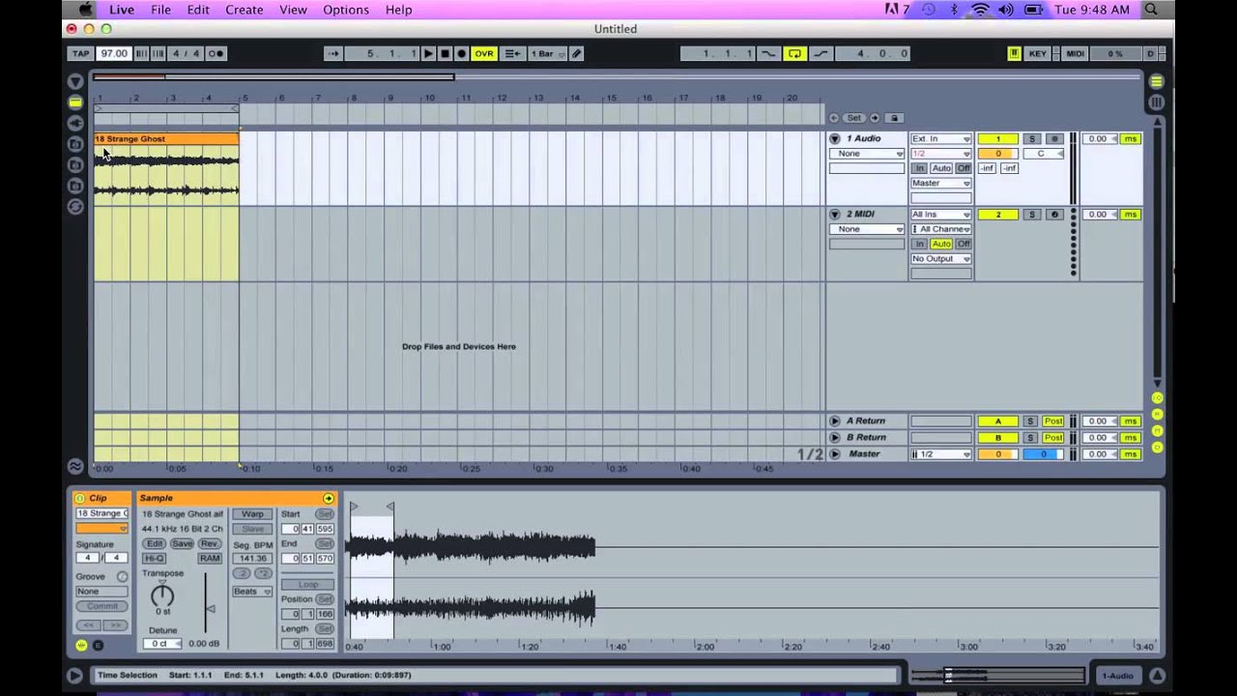Toggle the Lock Envelopes icon
The width and height of the screenshot is (1237, 696).
click(x=895, y=118)
